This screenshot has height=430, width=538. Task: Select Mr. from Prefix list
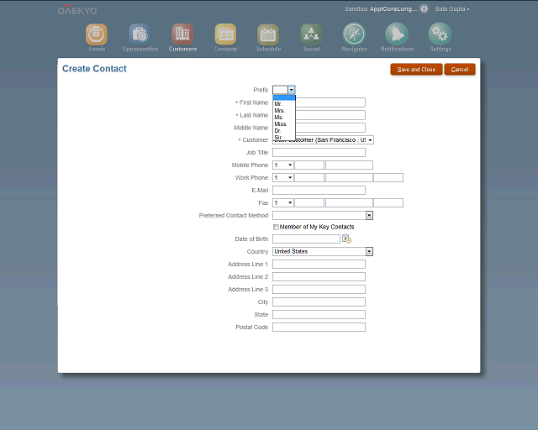[284, 104]
